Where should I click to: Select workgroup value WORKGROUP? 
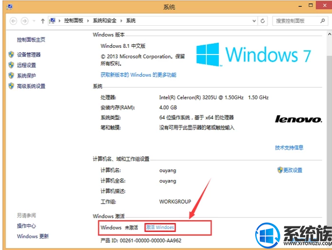(x=175, y=202)
